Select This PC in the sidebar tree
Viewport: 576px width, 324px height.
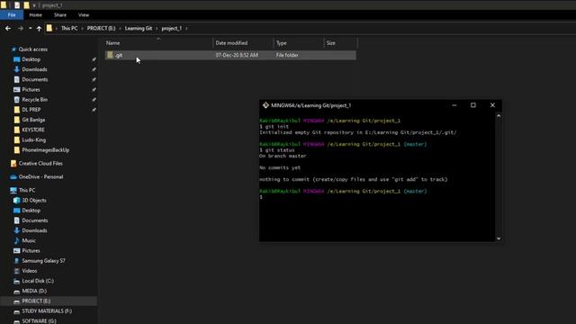[x=27, y=190]
